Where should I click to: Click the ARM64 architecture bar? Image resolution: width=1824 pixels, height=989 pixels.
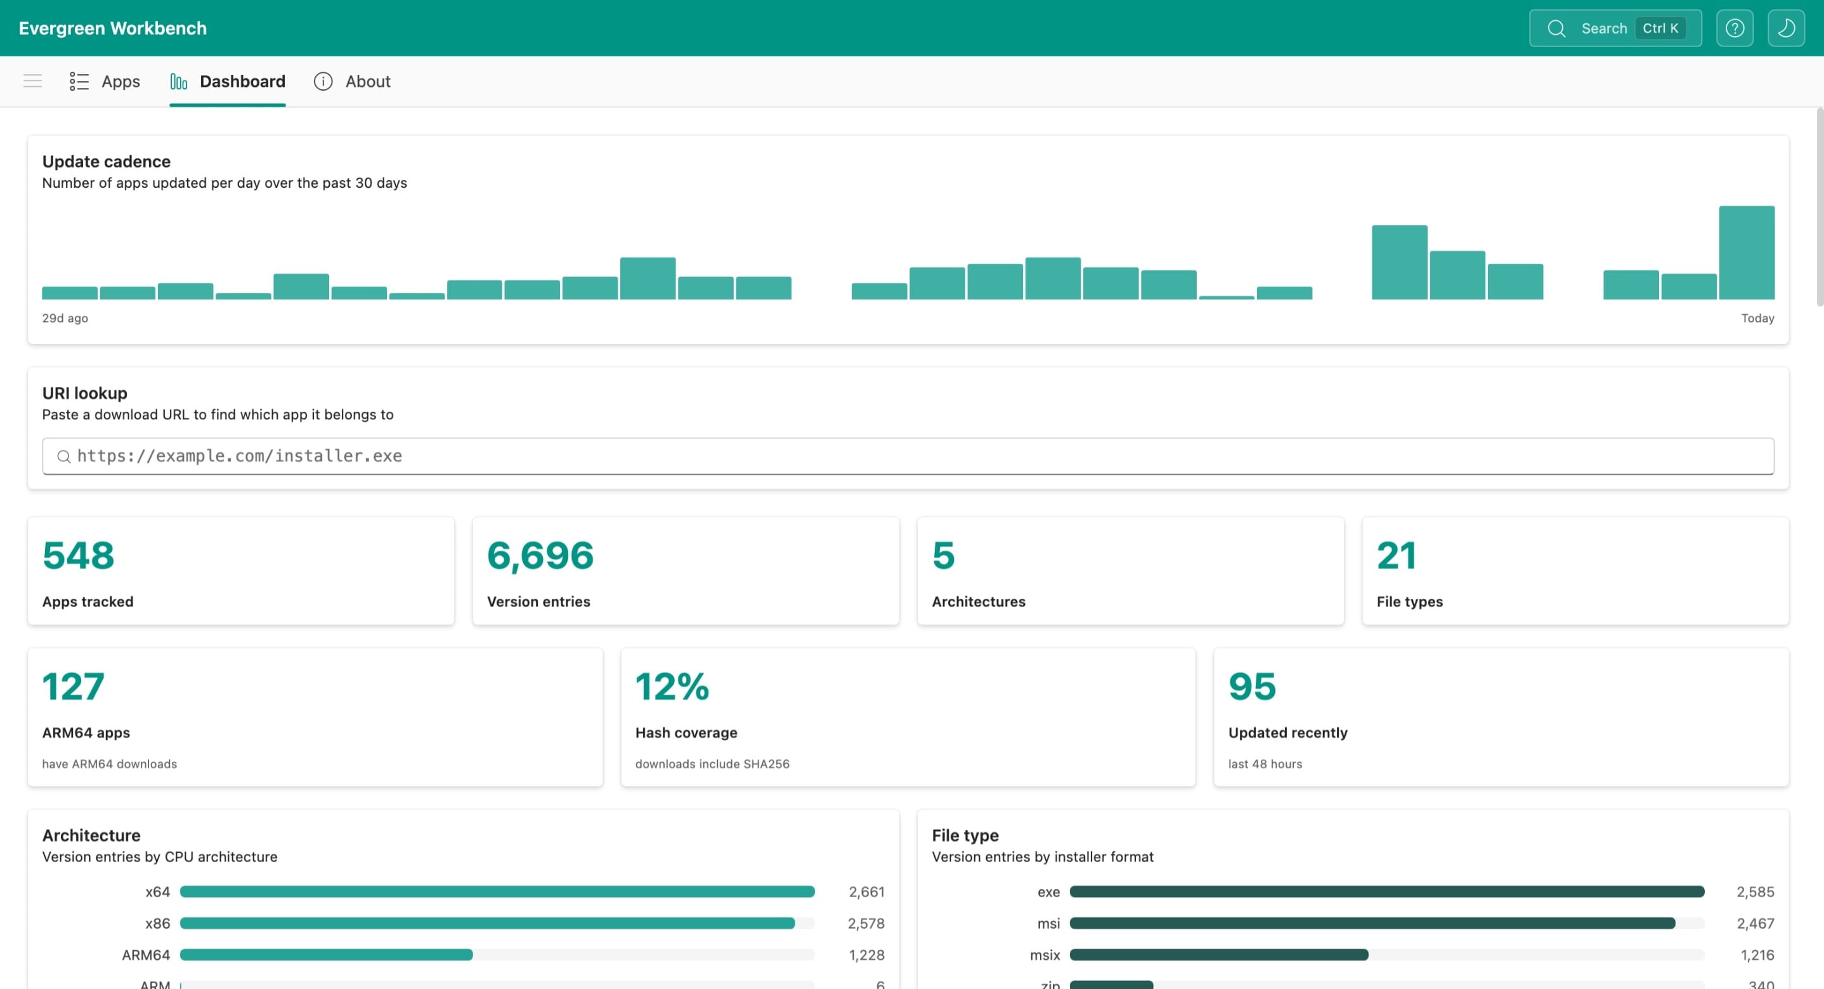tap(327, 955)
